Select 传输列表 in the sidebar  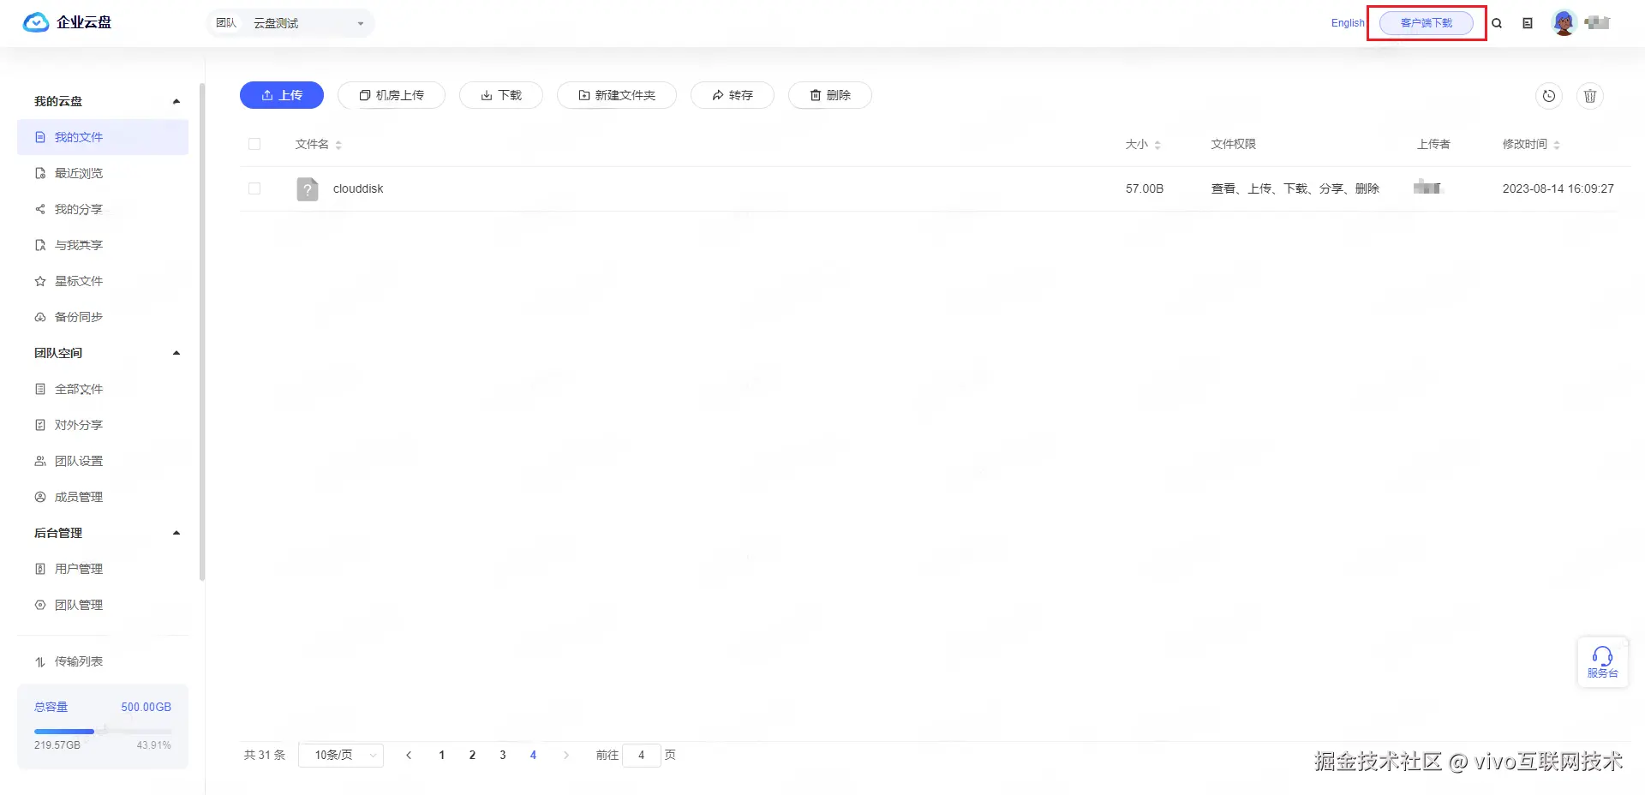77,661
